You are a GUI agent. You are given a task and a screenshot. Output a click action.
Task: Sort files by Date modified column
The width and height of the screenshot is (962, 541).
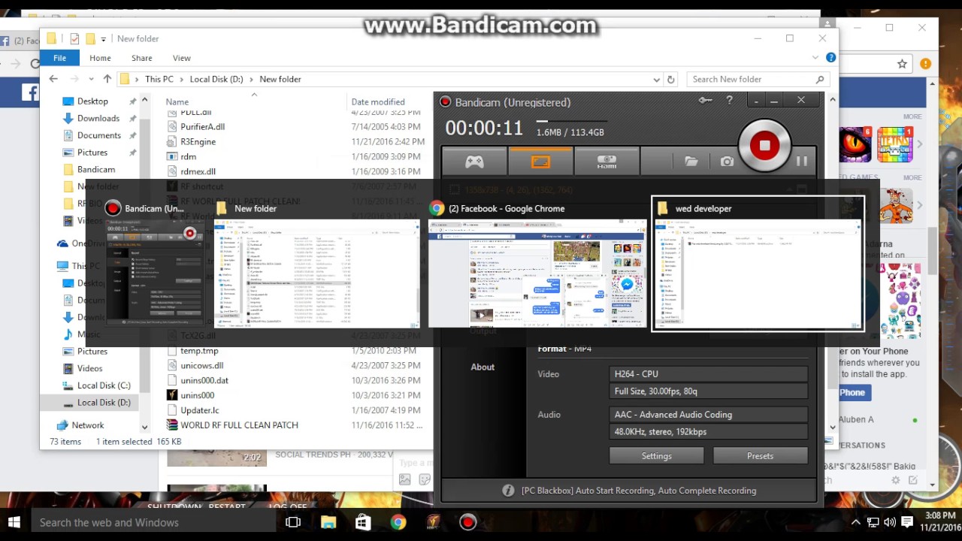(x=378, y=102)
